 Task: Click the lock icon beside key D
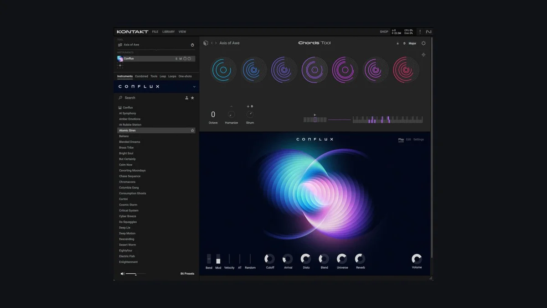click(397, 43)
